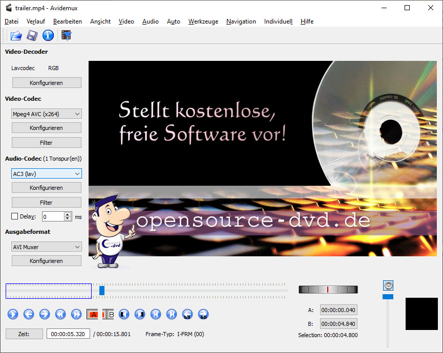The image size is (443, 353).
Task: Go to previous keyframe with double-arrow icon
Action: pyautogui.click(x=60, y=314)
